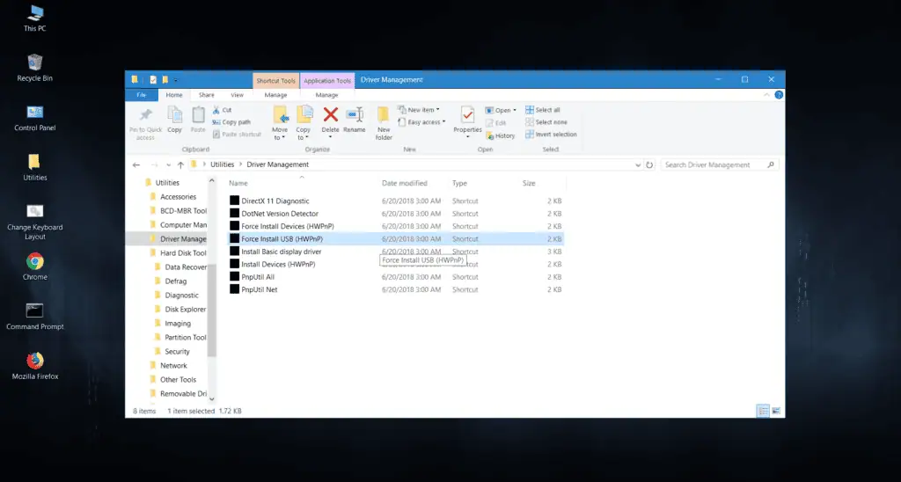Click Utilities in the address path
The image size is (901, 482).
(x=222, y=164)
